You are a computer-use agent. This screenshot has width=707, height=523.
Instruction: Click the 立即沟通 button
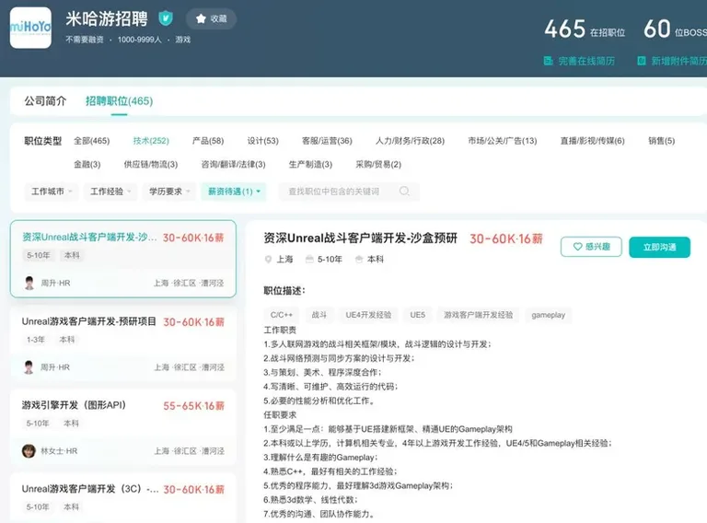pyautogui.click(x=659, y=247)
